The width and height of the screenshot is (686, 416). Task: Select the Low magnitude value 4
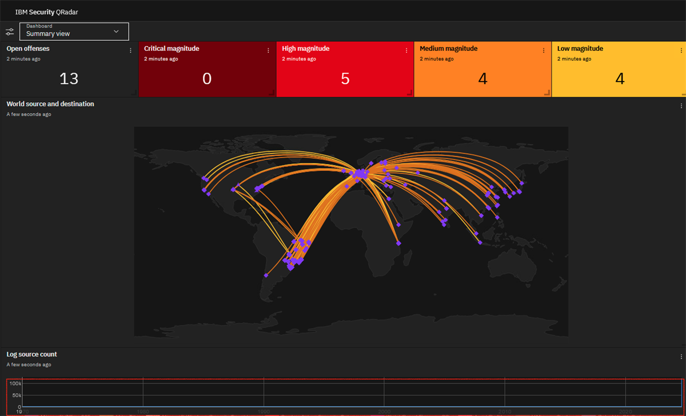tap(620, 78)
